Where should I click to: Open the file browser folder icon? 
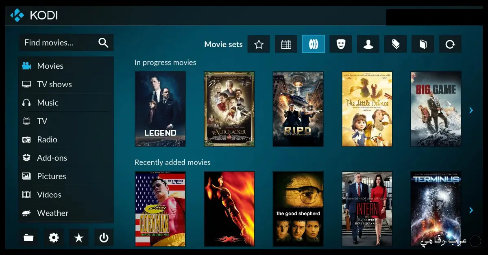point(28,238)
